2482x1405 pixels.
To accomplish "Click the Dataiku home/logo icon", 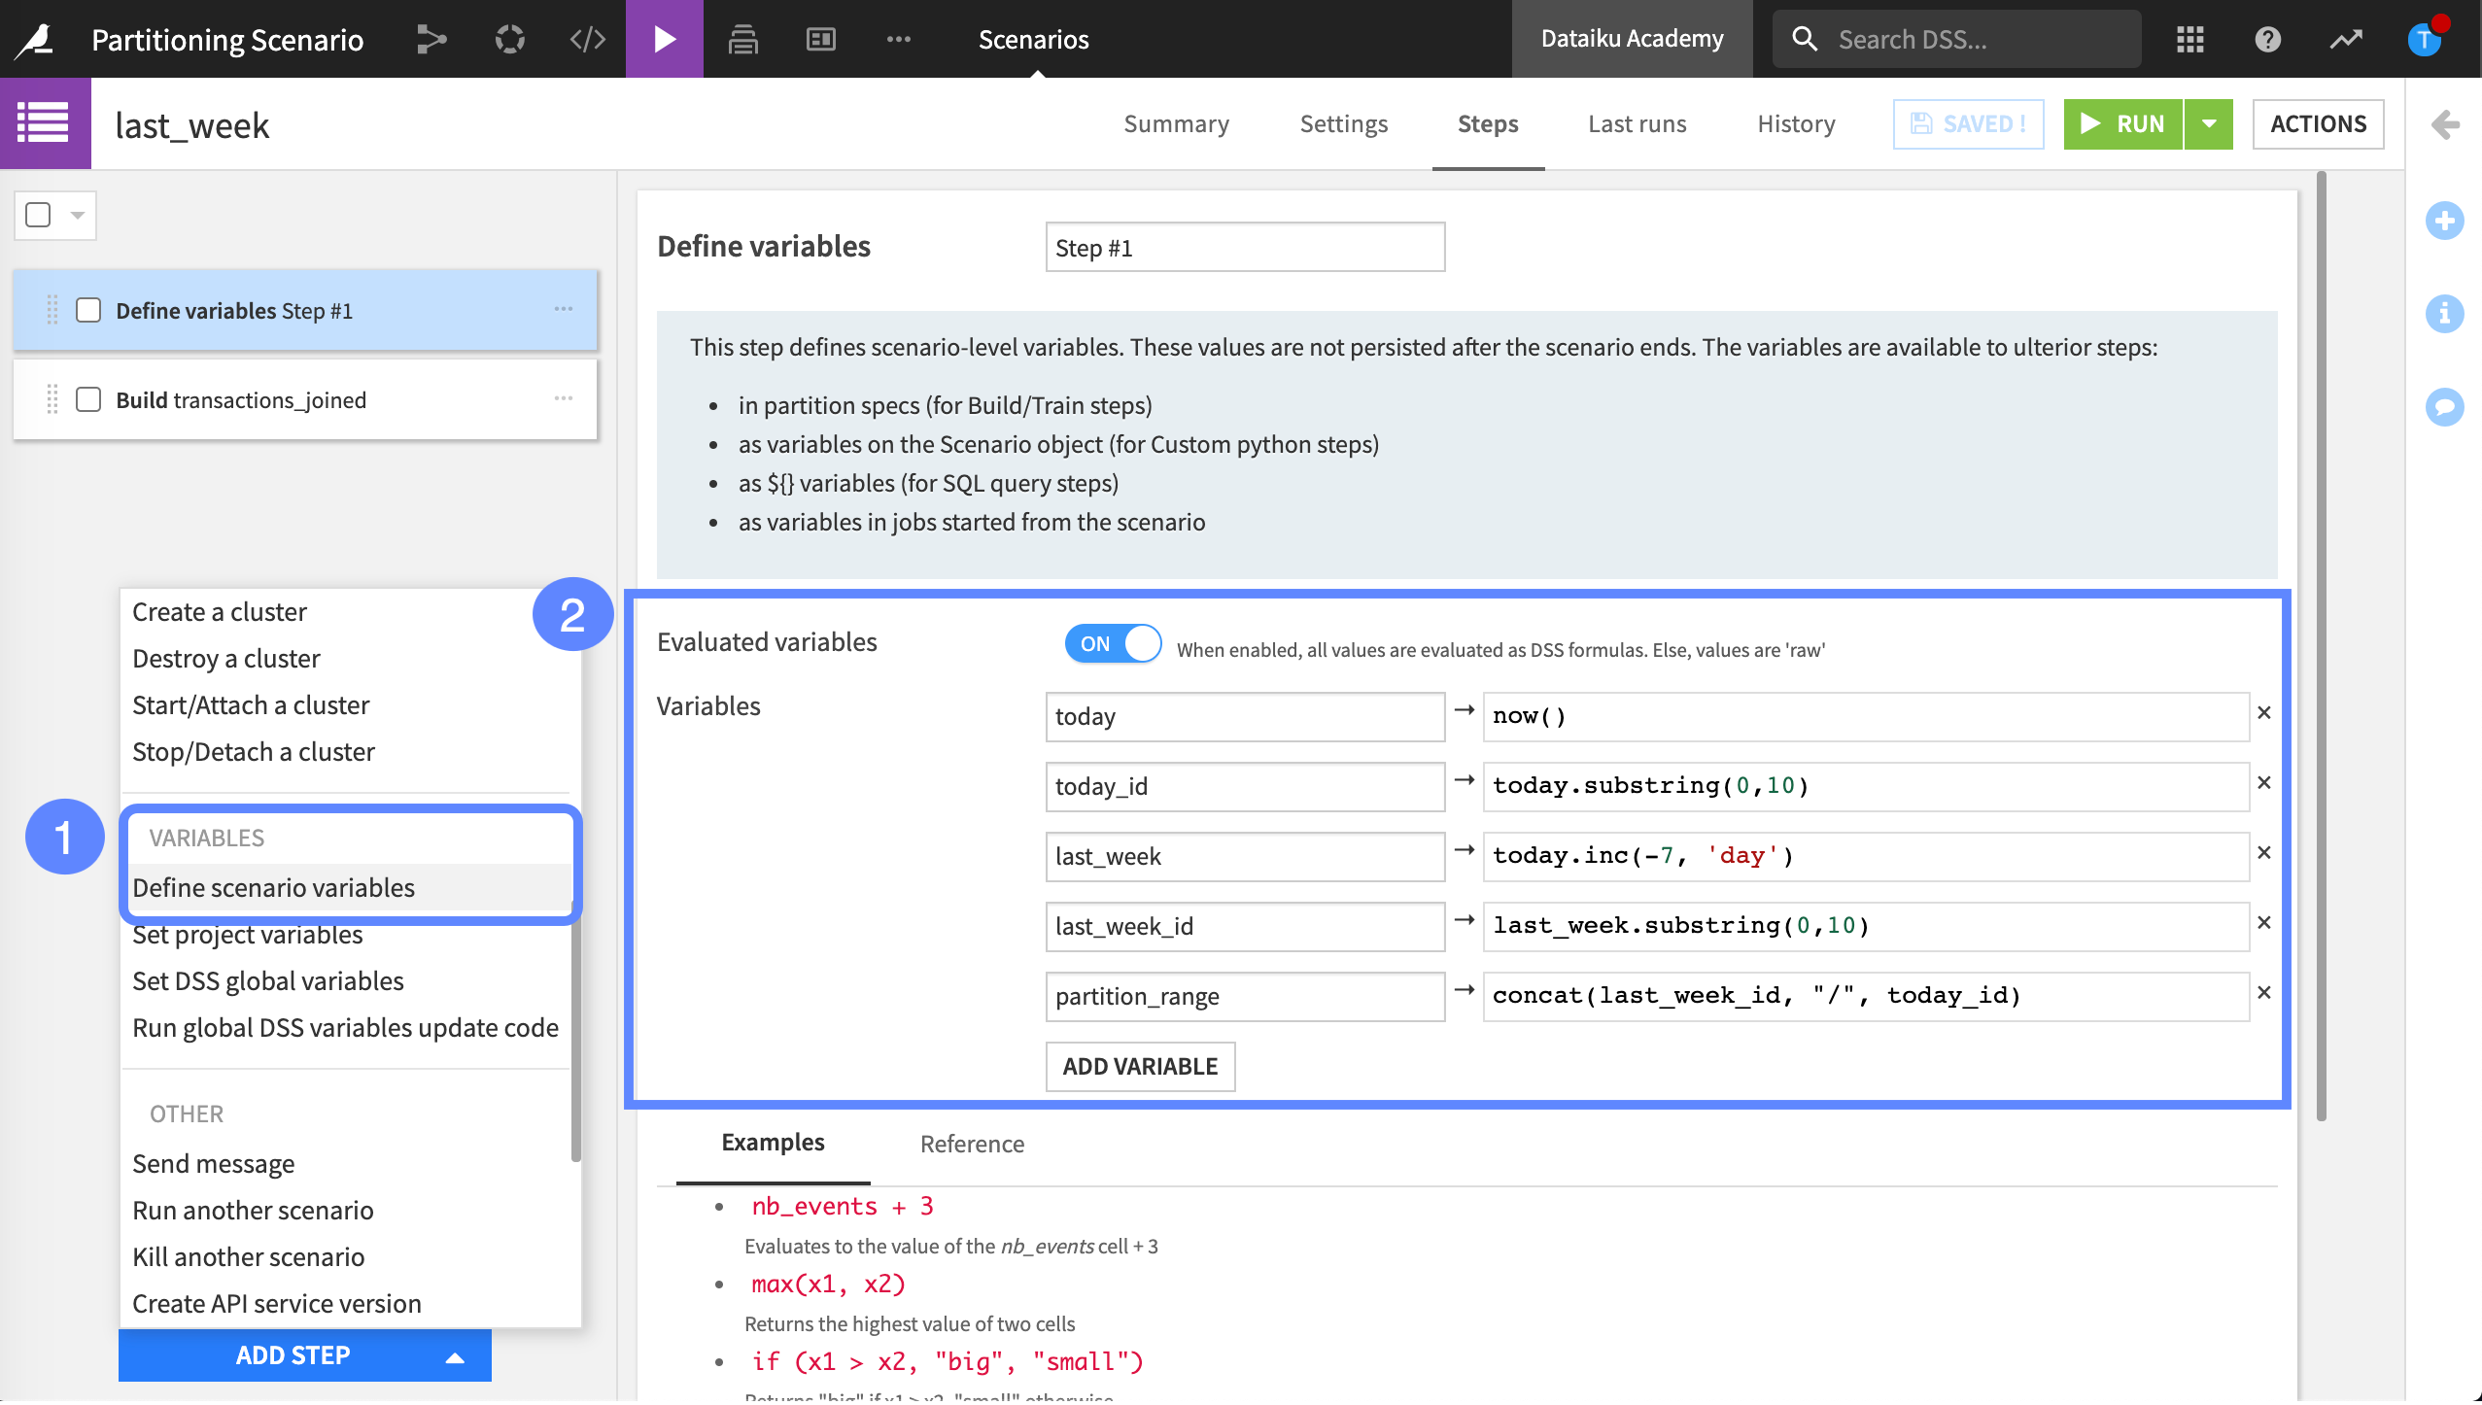I will click(x=34, y=38).
